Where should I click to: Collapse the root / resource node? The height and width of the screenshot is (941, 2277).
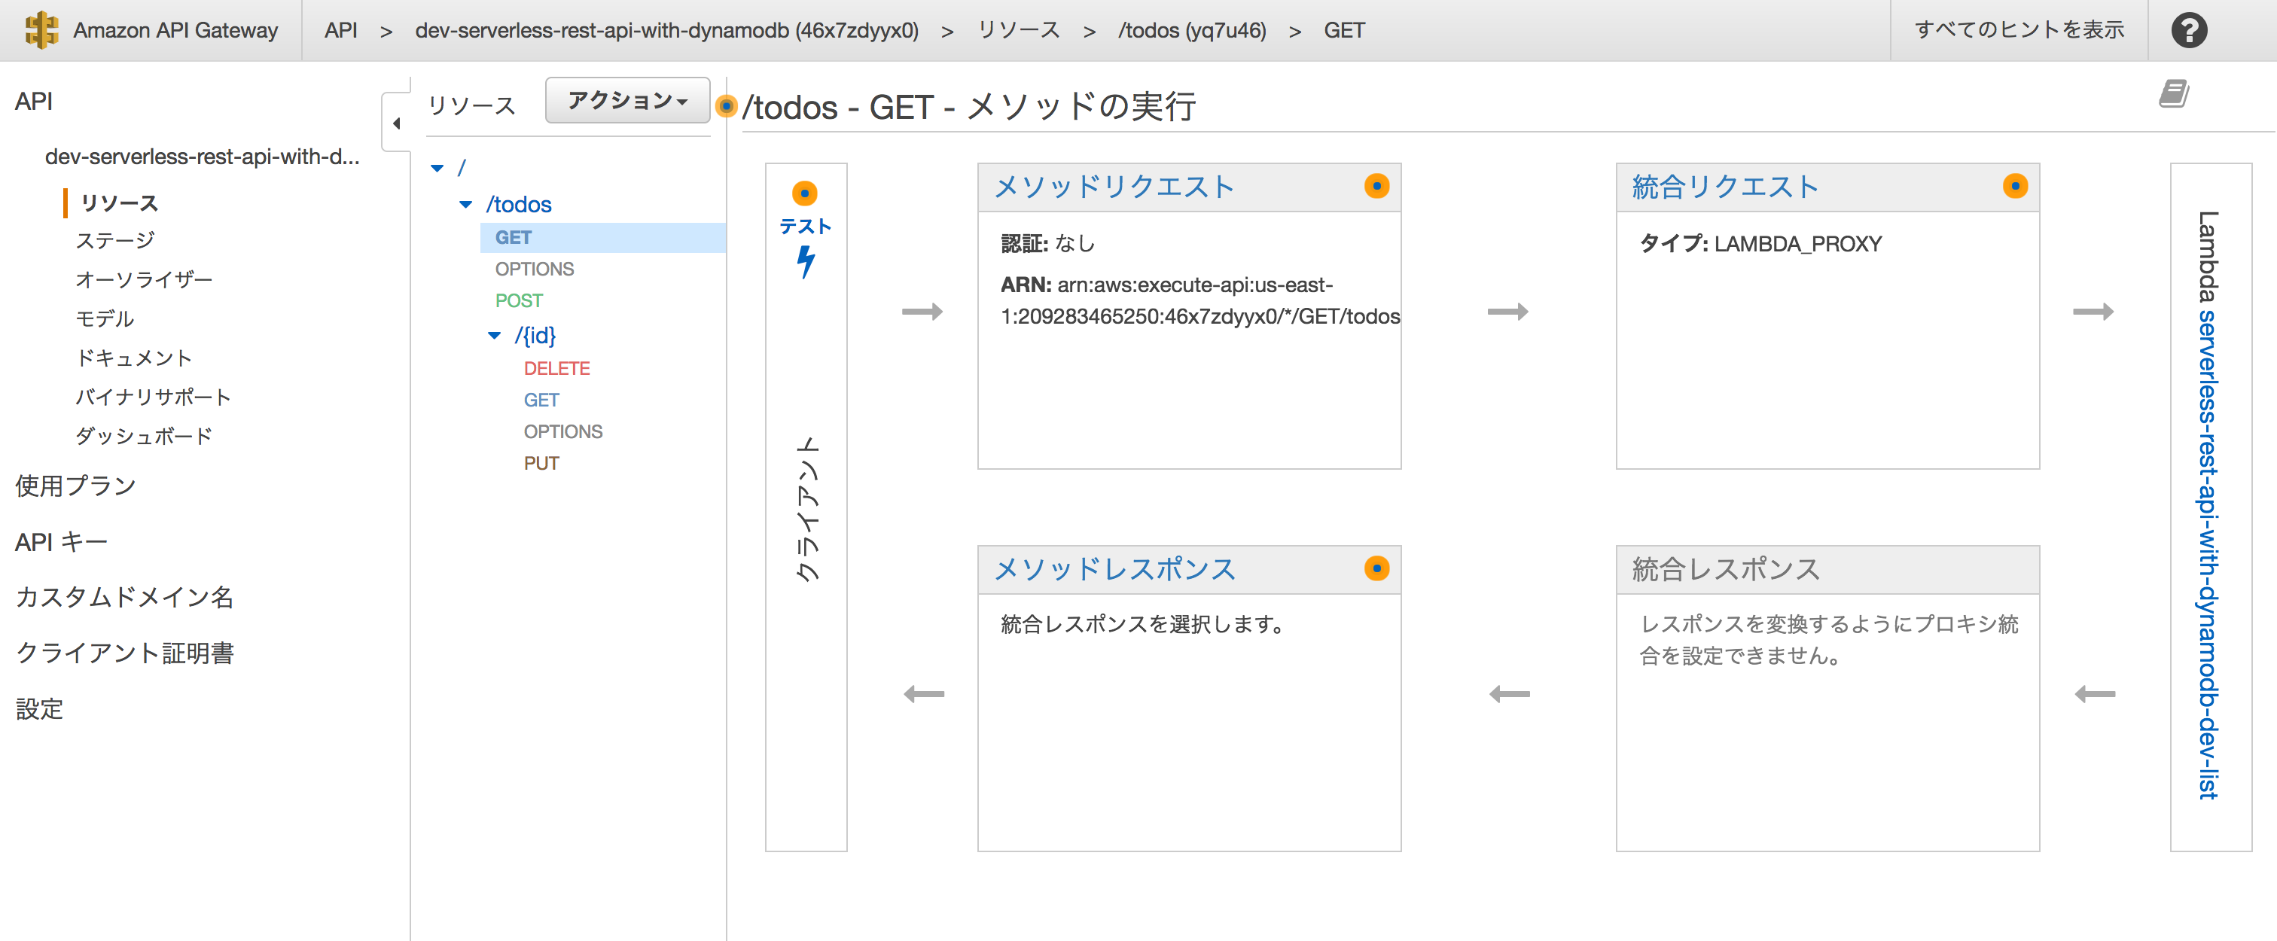click(437, 168)
